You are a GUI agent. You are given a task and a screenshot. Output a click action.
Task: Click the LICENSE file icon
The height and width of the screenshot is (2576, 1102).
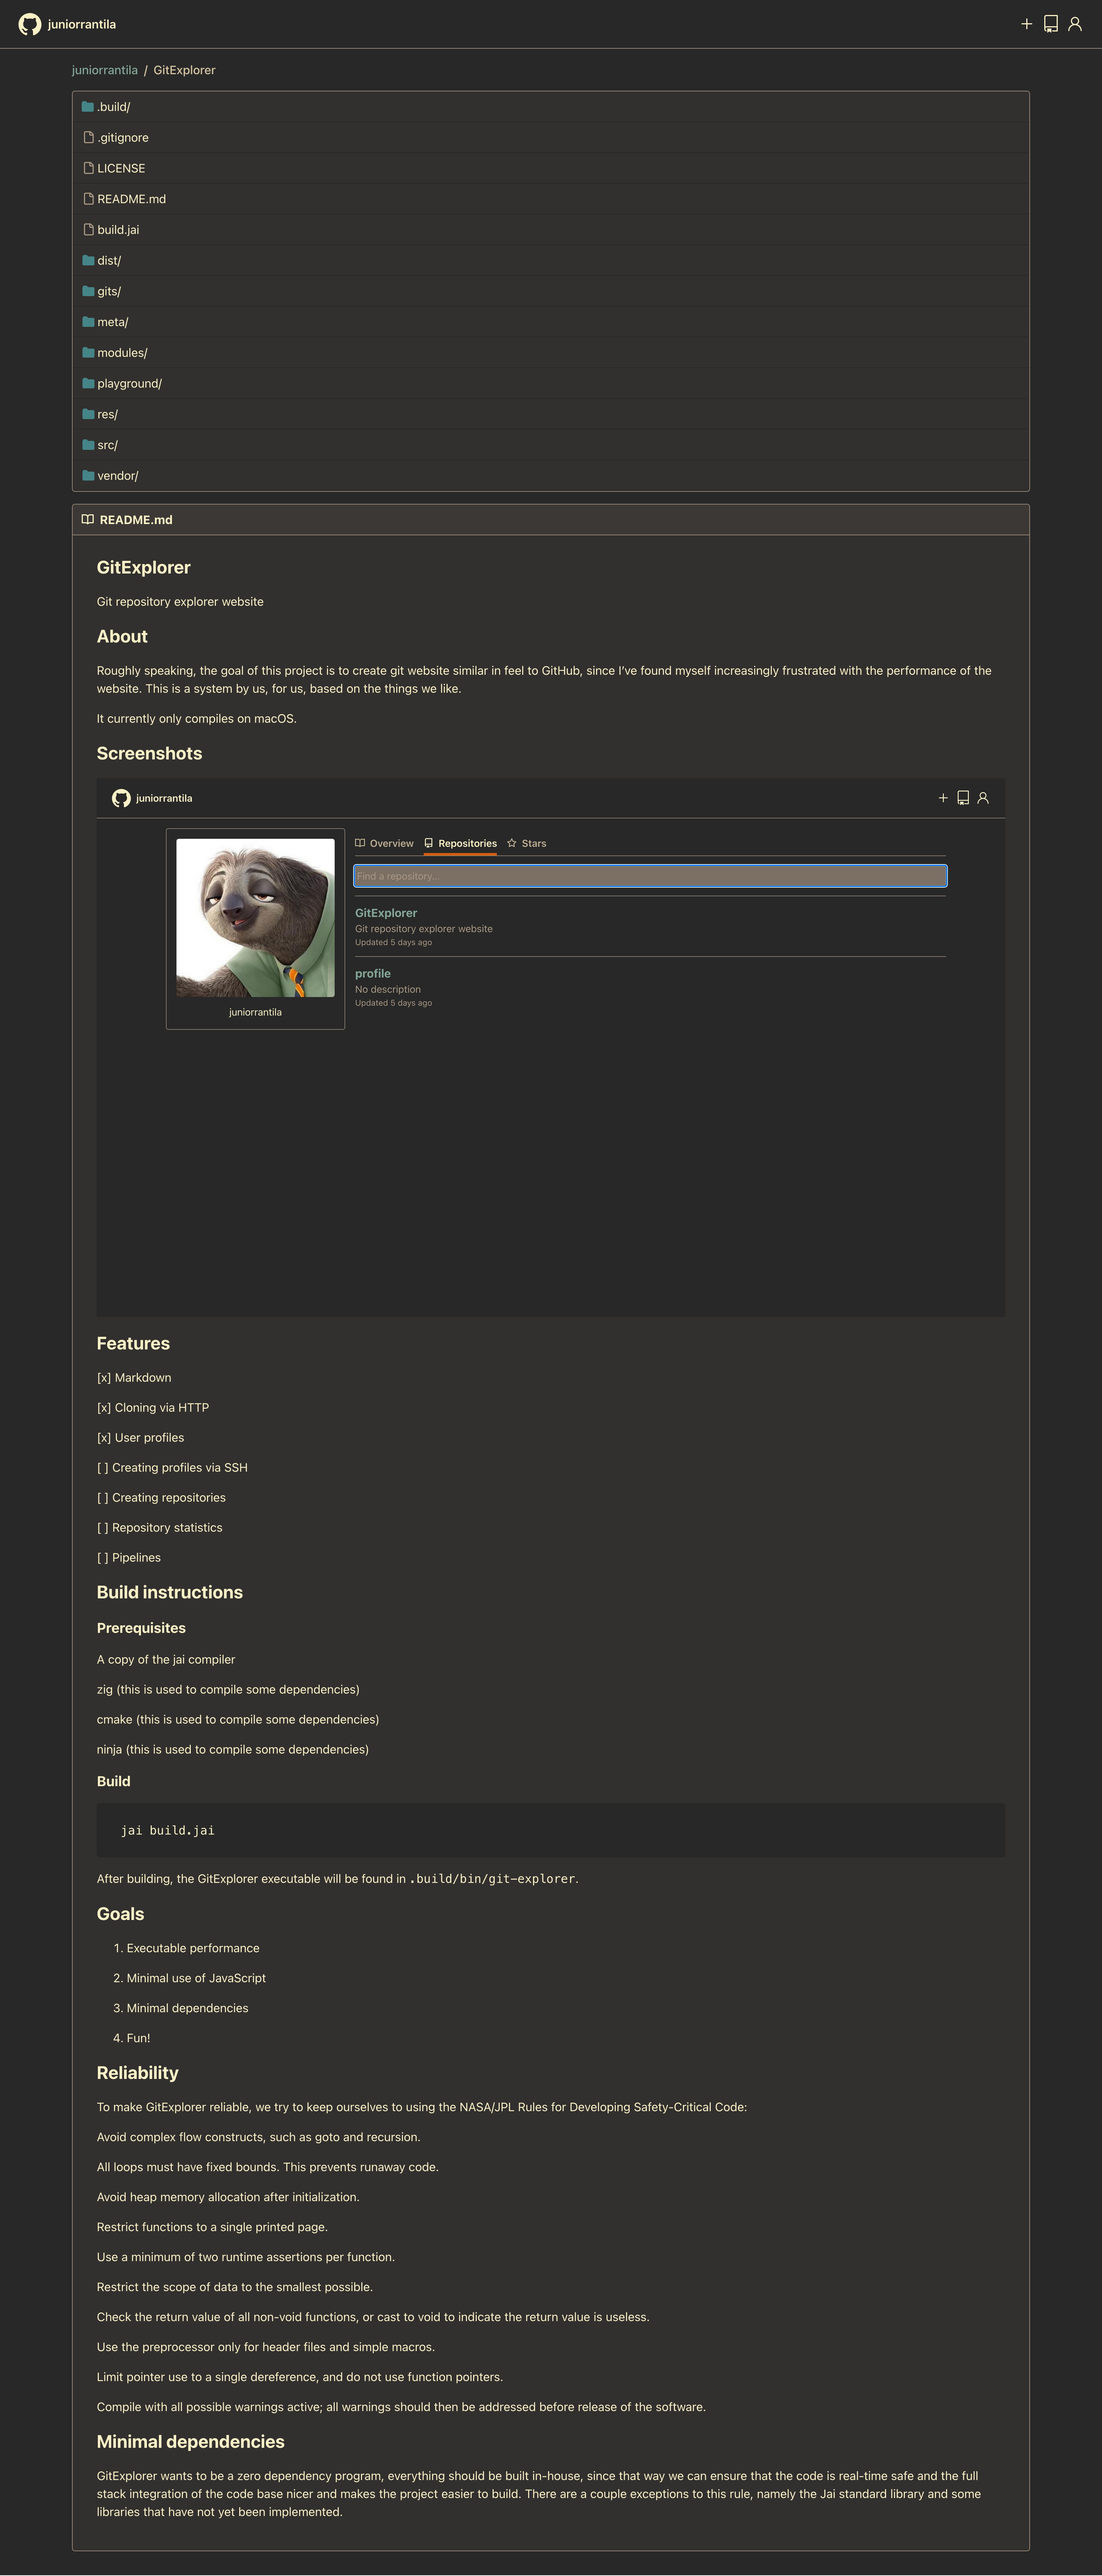pos(89,168)
